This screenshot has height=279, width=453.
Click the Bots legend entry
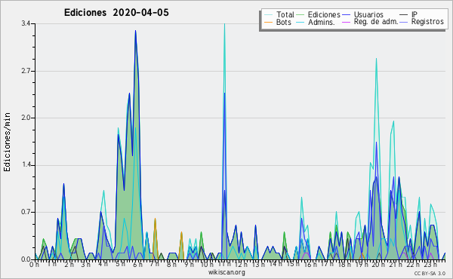[x=278, y=22]
